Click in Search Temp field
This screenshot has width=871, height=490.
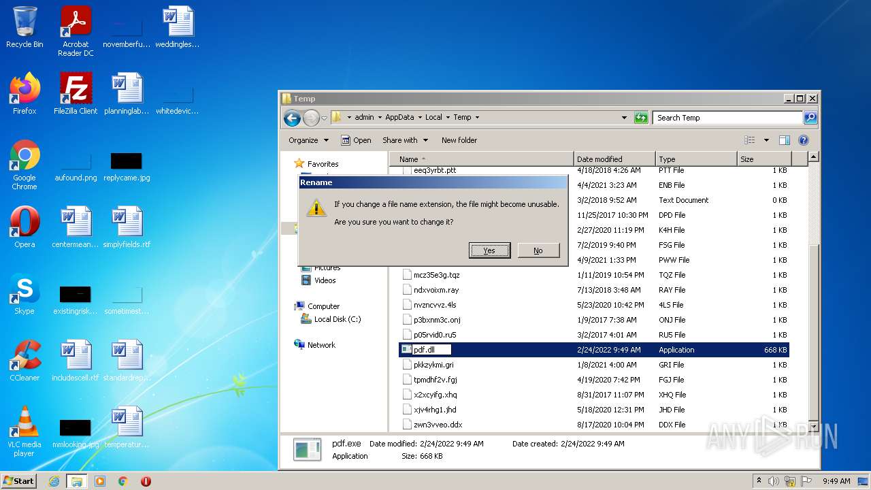click(727, 118)
